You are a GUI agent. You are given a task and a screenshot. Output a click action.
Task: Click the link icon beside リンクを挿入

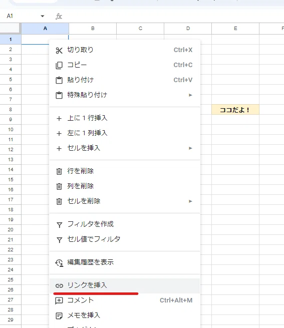[59, 285]
